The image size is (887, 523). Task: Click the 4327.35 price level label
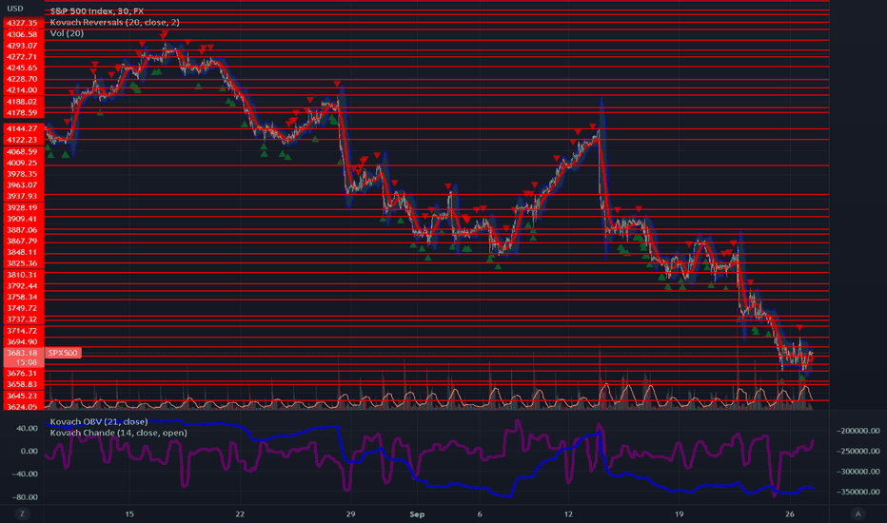point(22,23)
